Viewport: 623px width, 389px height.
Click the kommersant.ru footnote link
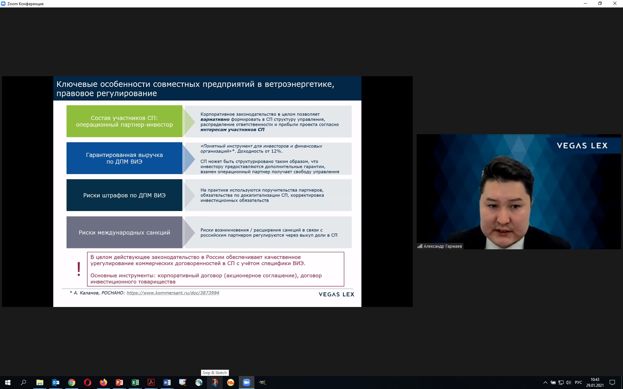click(173, 293)
